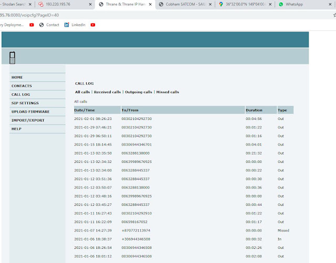Select number 00306944346701
336x263 pixels.
pyautogui.click(x=136, y=145)
